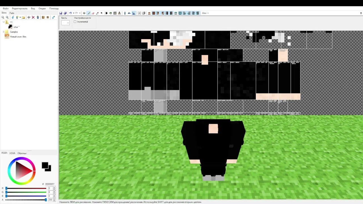Open the Вид menu

33,8
